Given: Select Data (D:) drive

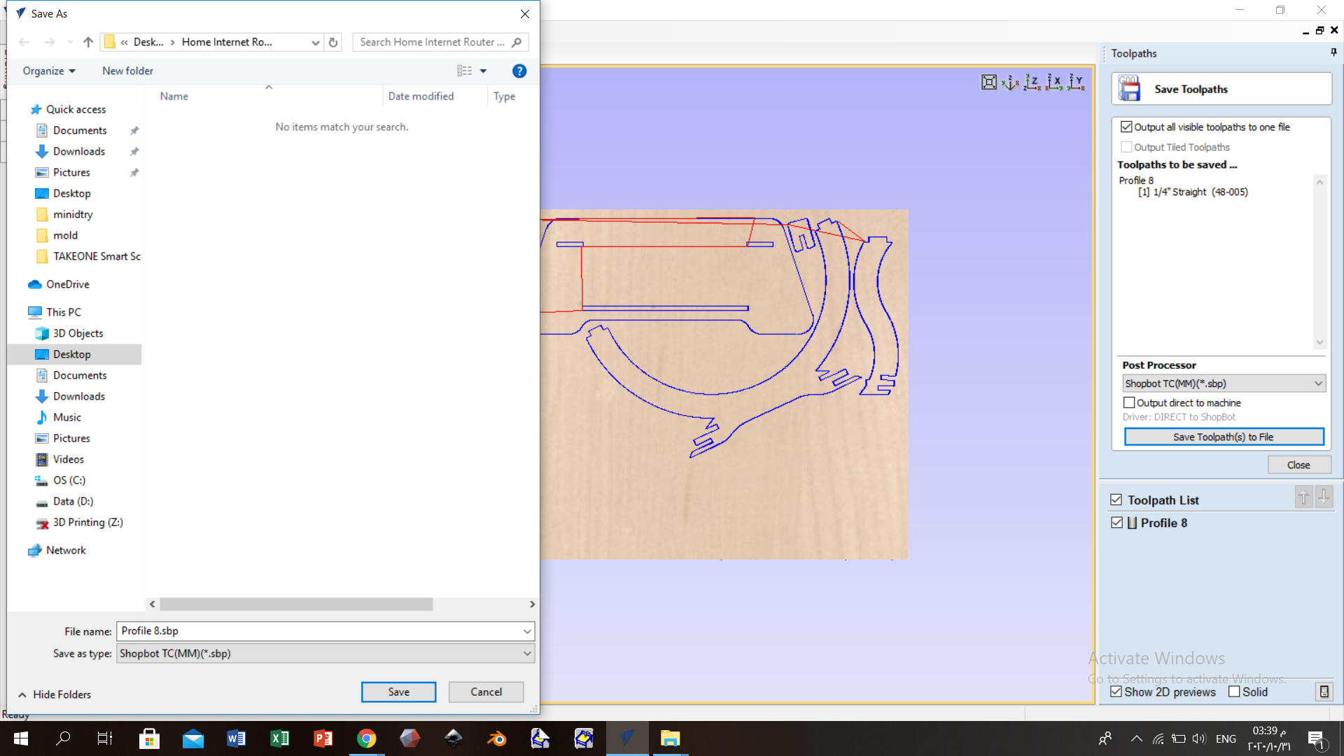Looking at the screenshot, I should [73, 501].
